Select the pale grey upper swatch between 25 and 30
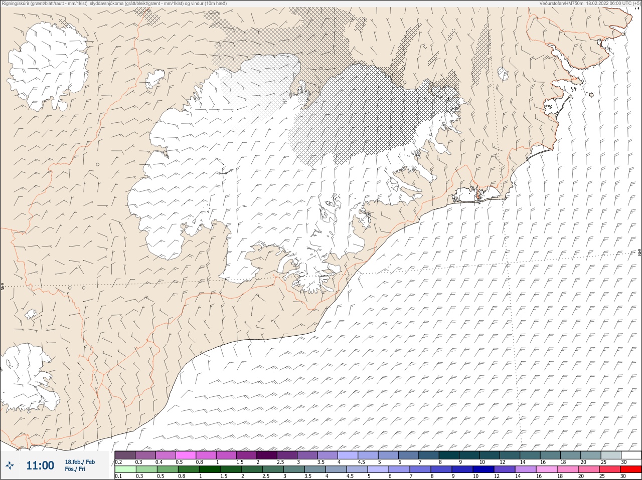The height and width of the screenshot is (480, 642). pyautogui.click(x=611, y=455)
